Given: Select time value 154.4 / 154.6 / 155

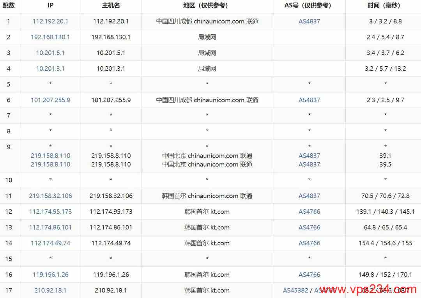Looking at the screenshot, I should 385,243.
